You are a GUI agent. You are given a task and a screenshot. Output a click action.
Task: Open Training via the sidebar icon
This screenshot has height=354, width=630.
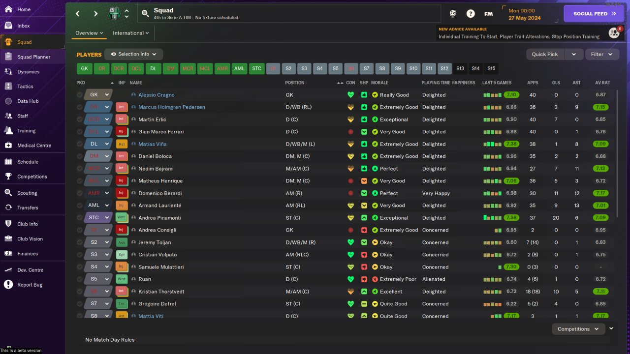click(8, 131)
